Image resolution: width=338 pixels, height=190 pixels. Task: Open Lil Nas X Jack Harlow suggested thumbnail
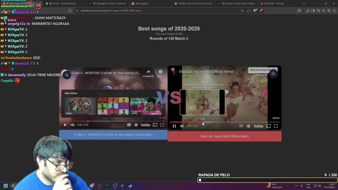tap(145, 106)
